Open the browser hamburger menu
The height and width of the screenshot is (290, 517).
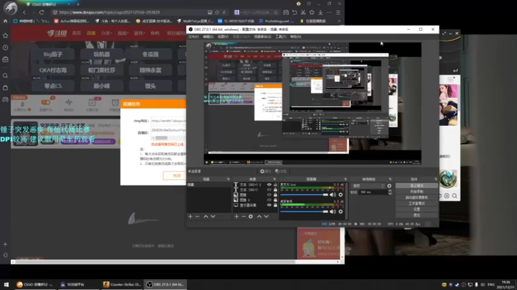tap(338, 12)
